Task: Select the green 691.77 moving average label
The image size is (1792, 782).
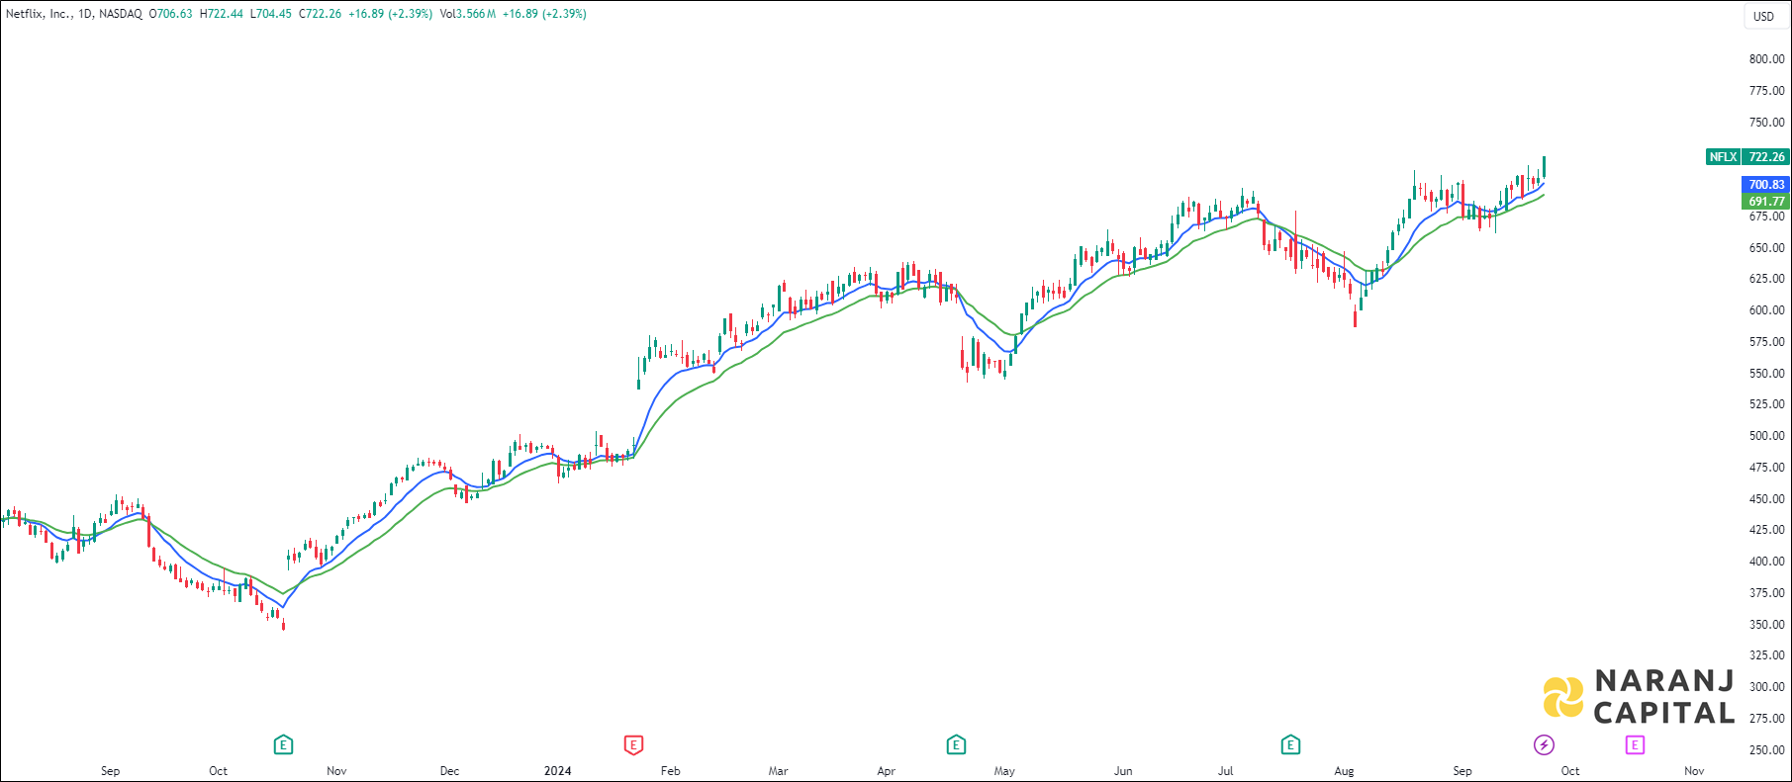Action: click(x=1766, y=202)
